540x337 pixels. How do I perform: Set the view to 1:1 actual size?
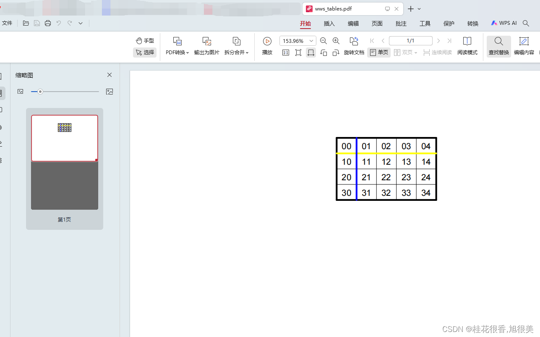pos(286,53)
